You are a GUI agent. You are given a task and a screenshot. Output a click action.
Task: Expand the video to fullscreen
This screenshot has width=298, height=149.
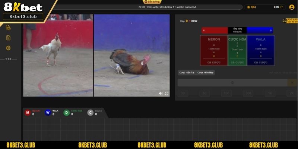[x=167, y=93]
